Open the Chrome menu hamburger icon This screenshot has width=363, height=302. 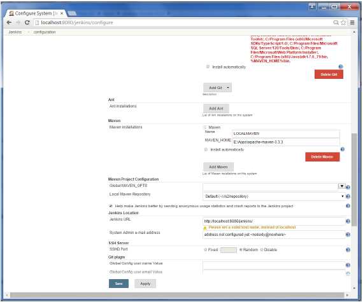[x=352, y=22]
